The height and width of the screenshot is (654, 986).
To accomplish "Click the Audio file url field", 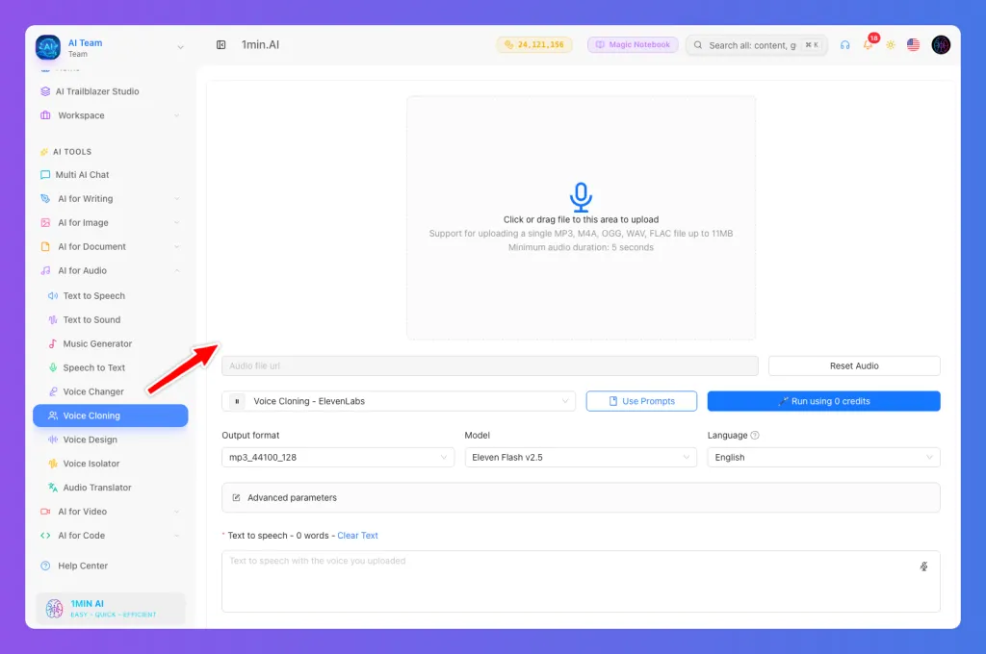I will (490, 365).
